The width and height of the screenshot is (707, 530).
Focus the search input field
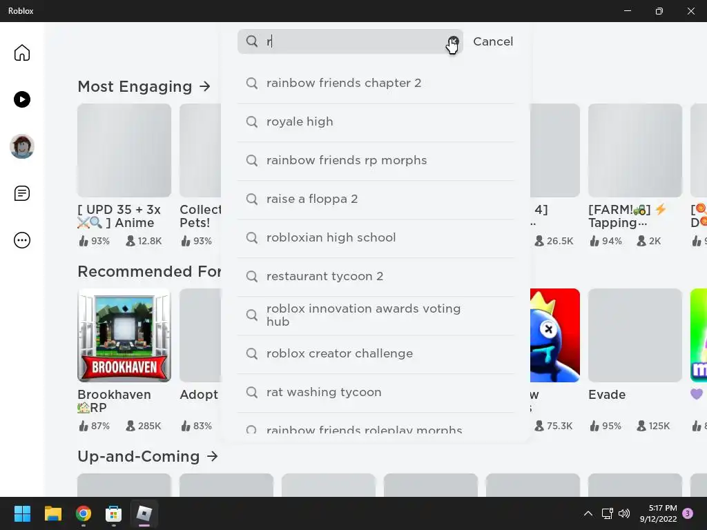[350, 41]
